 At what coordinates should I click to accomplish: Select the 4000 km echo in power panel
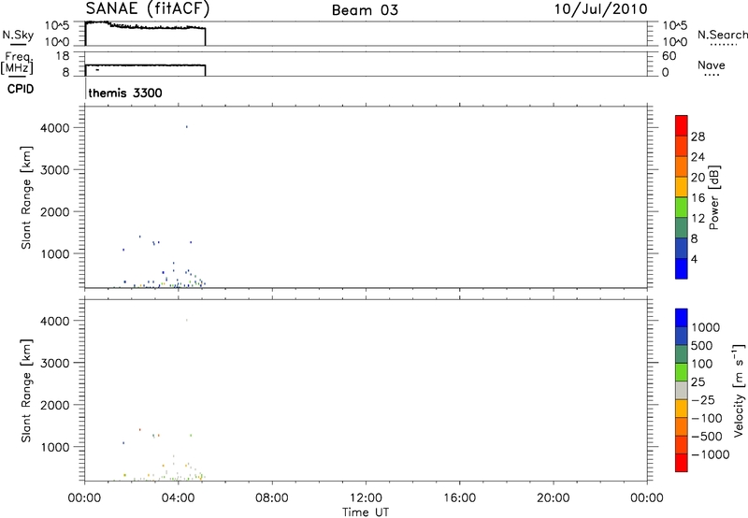point(186,127)
